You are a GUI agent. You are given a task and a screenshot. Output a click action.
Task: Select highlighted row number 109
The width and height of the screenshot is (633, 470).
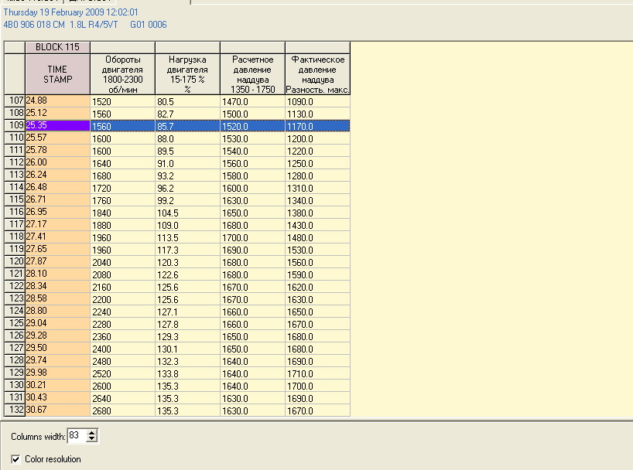[15, 126]
